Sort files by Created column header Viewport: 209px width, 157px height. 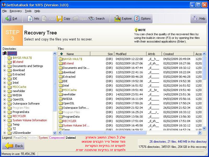pyautogui.click(x=178, y=54)
